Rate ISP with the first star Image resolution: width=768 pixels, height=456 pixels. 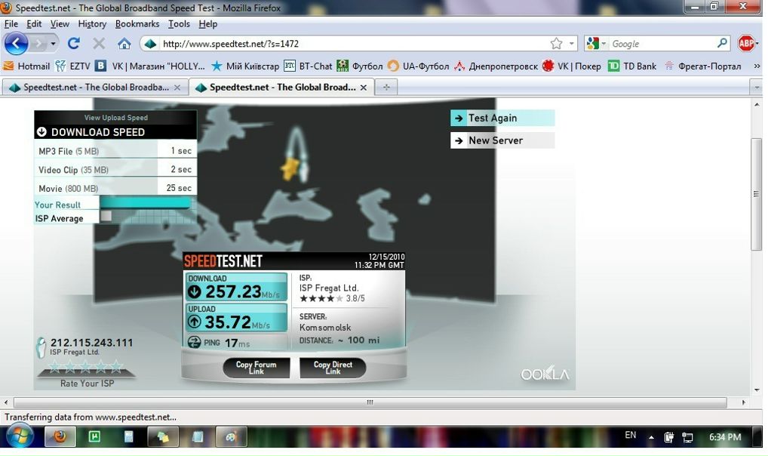(54, 368)
